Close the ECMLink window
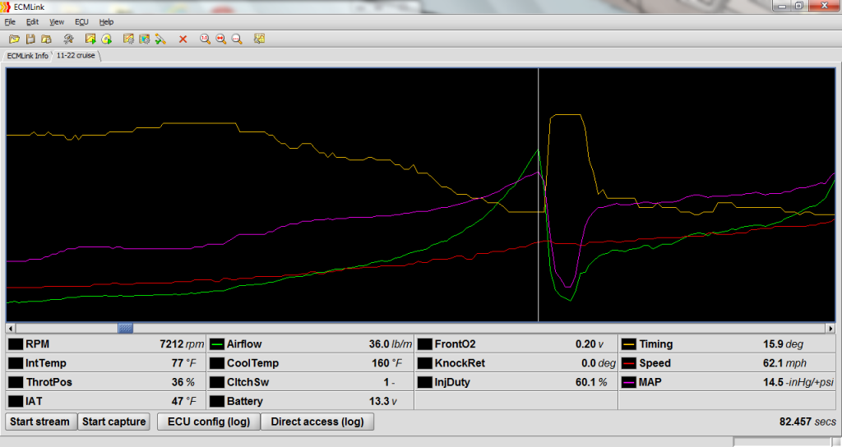The width and height of the screenshot is (842, 447). [824, 6]
